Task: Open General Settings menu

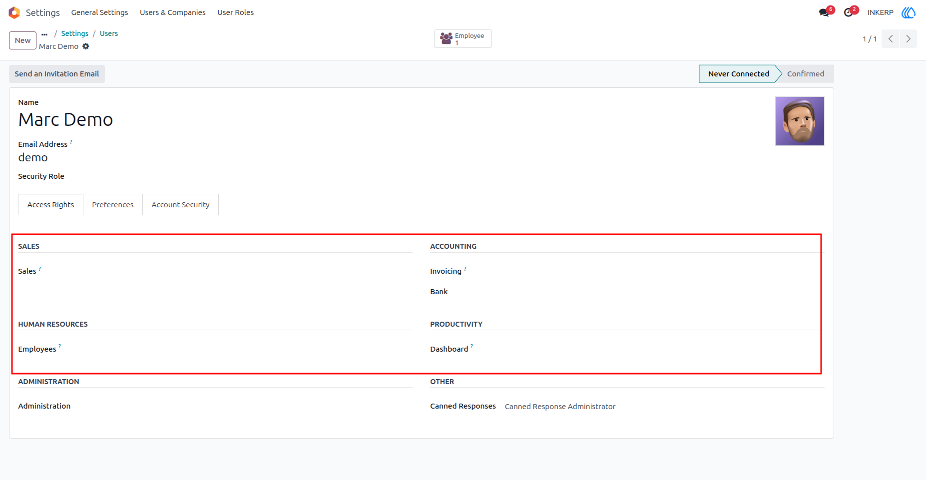Action: pos(99,12)
